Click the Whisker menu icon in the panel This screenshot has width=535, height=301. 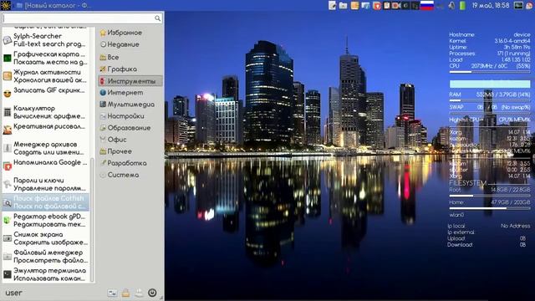(6, 5)
